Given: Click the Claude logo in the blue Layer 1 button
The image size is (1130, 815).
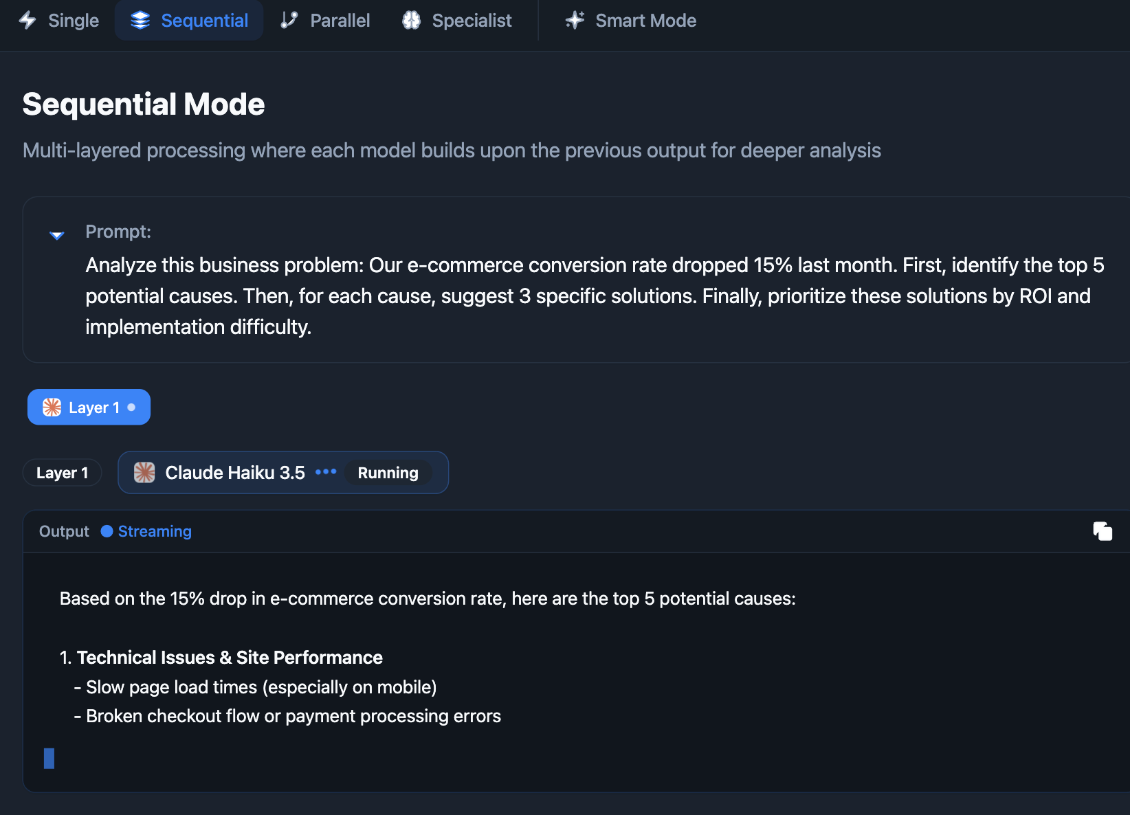Looking at the screenshot, I should 52,407.
